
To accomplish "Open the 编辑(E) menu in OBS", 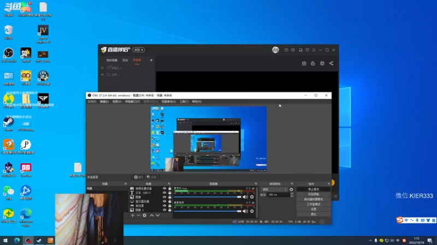I will (104, 102).
